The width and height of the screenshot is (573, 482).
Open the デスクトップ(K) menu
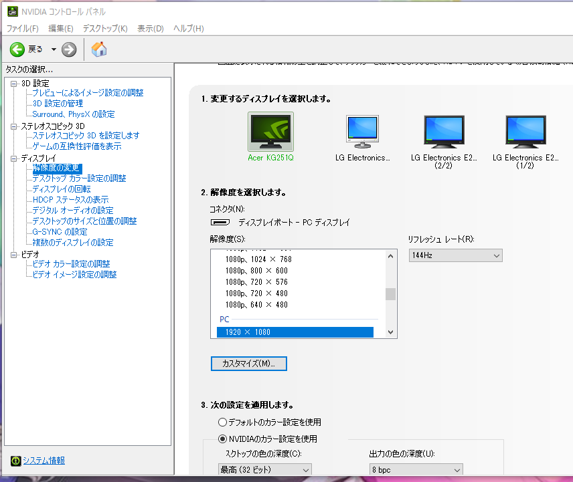(105, 29)
